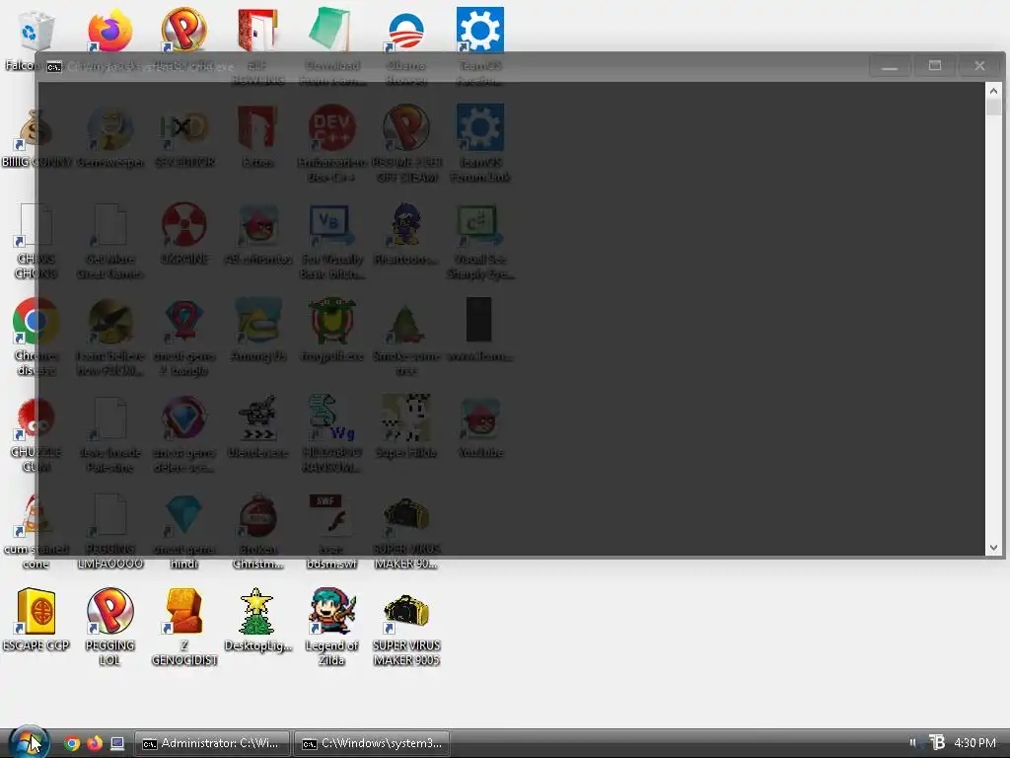This screenshot has width=1010, height=758.
Task: Open the console window's system menu icon
Action: (x=54, y=66)
